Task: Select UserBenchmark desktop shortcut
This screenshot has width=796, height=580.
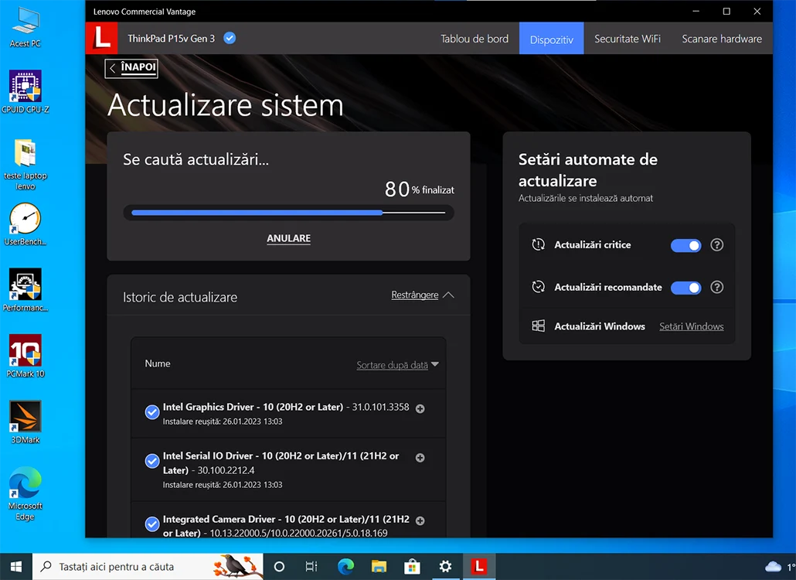Action: 25,224
